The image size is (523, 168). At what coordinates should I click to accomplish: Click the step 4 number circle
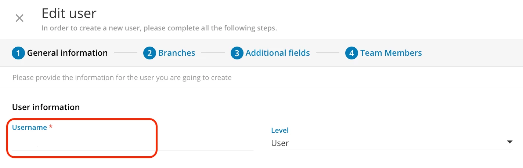tap(351, 53)
